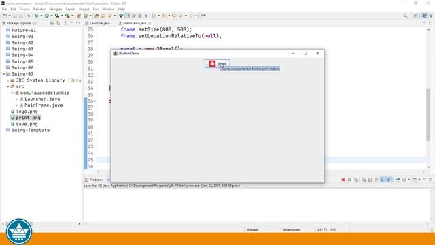Viewport: 435px width, 245px height.
Task: Collapse the src folder node
Action: tap(8, 86)
